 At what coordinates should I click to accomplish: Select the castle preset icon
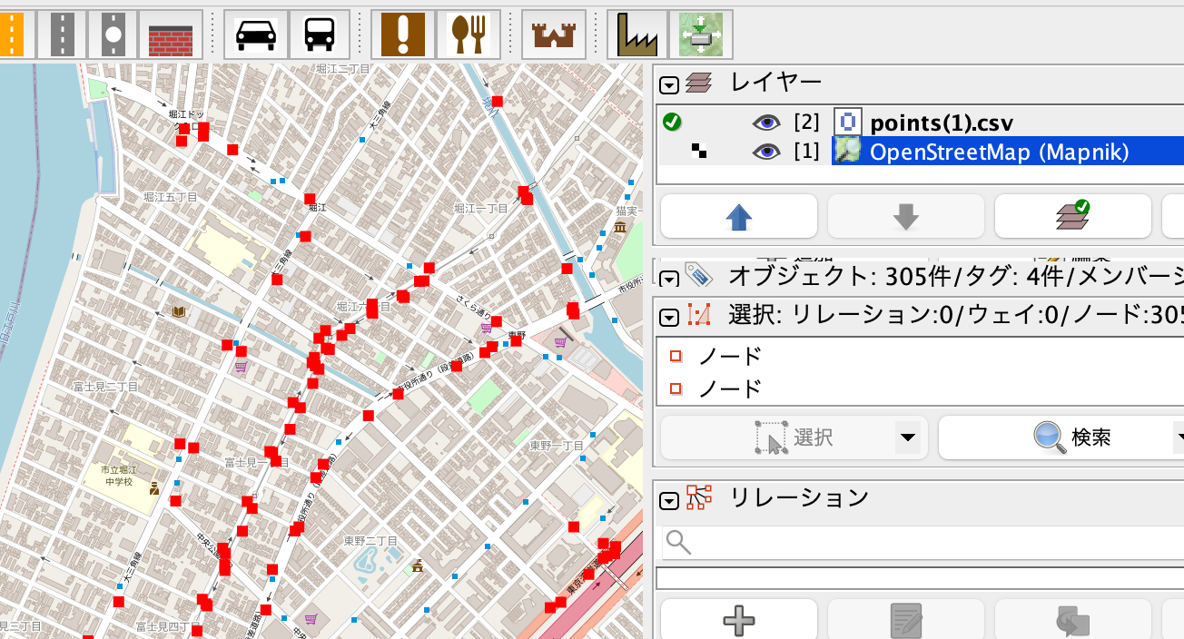pyautogui.click(x=554, y=34)
